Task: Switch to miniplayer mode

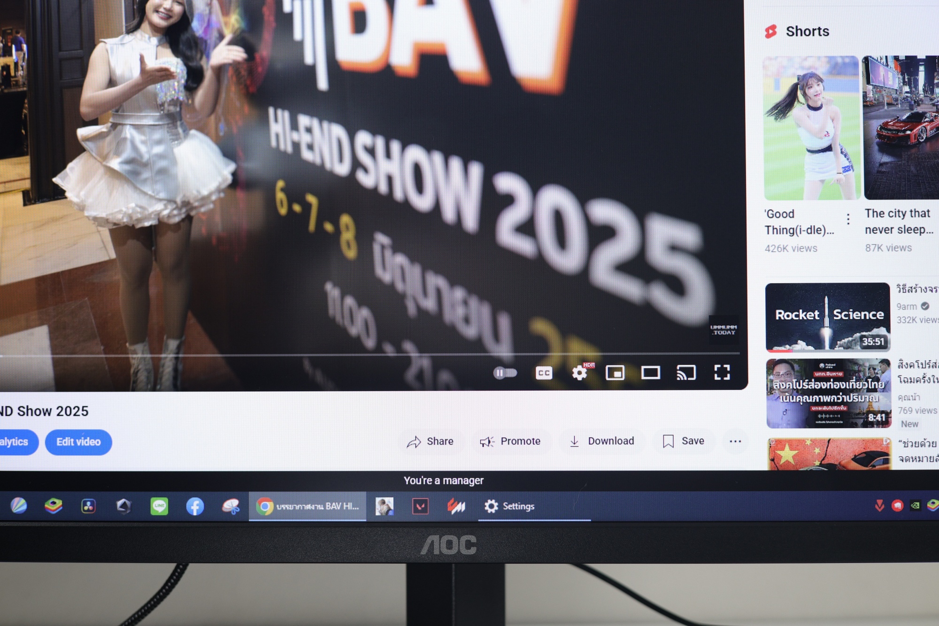Action: (x=615, y=372)
